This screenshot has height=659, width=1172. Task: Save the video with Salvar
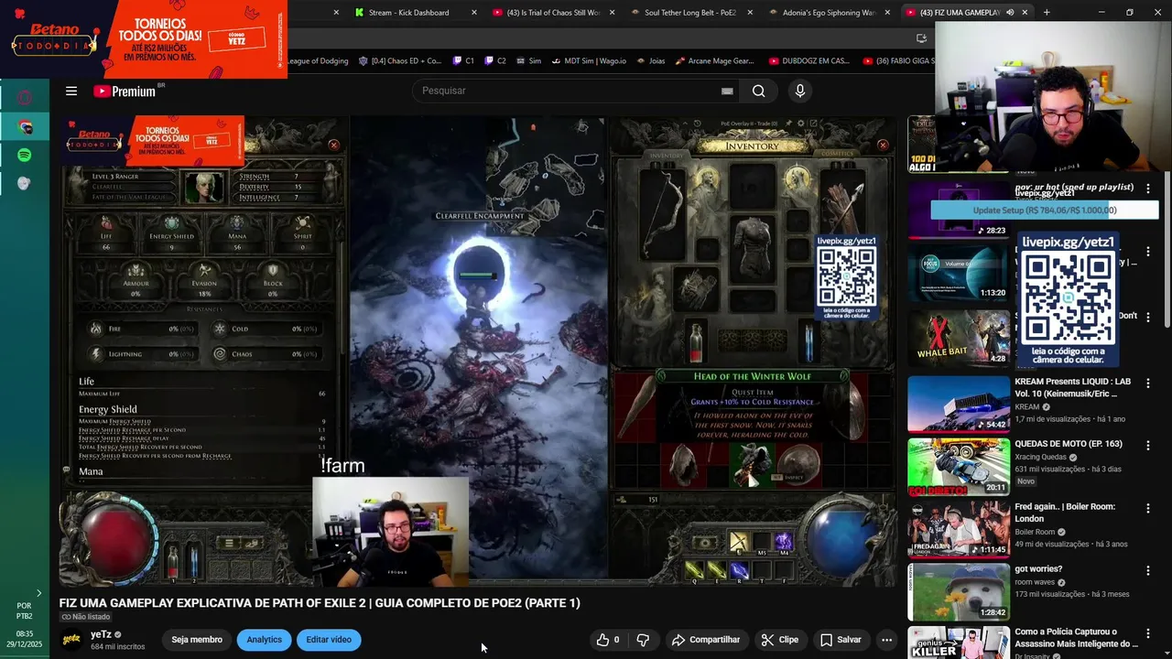coord(841,640)
